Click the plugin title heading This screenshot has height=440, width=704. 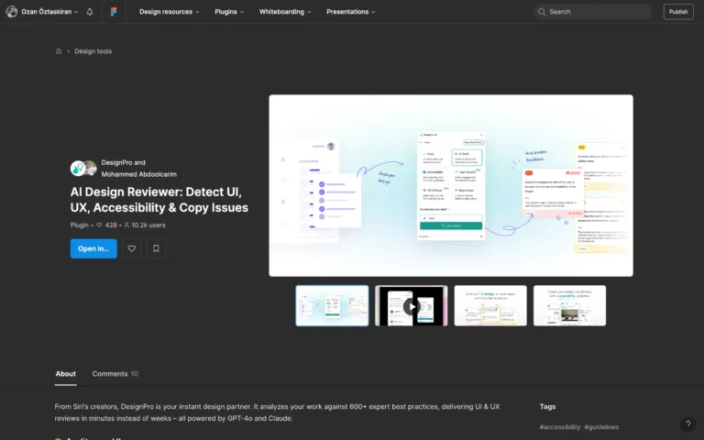click(x=159, y=200)
